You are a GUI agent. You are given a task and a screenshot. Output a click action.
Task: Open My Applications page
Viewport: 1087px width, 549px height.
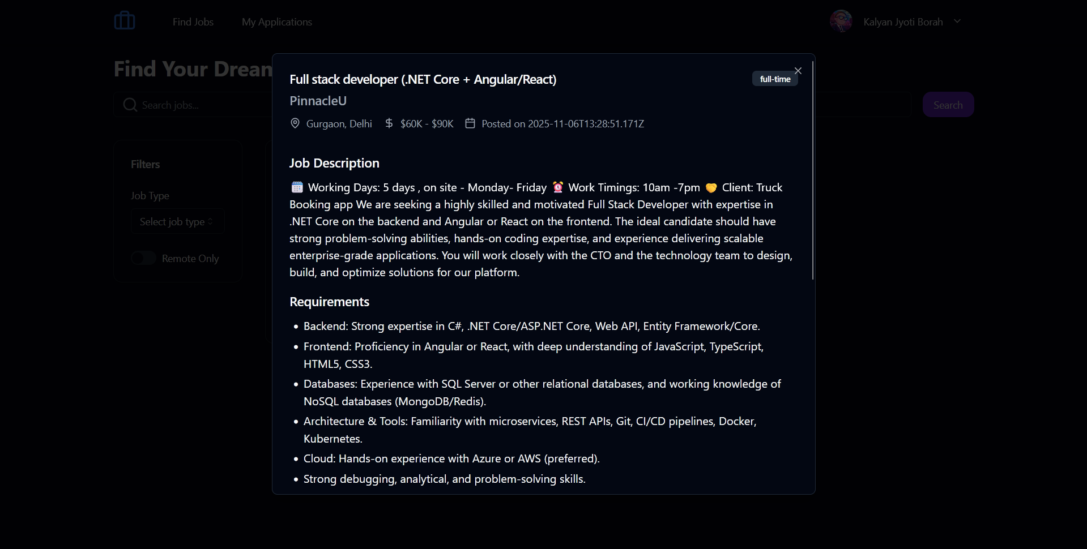[277, 22]
